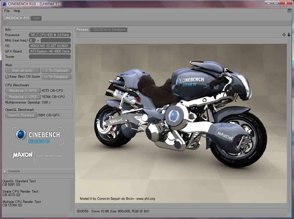The width and height of the screenshot is (294, 219).
Task: Toggle the Console panel checkbox
Action: [x=5, y=171]
